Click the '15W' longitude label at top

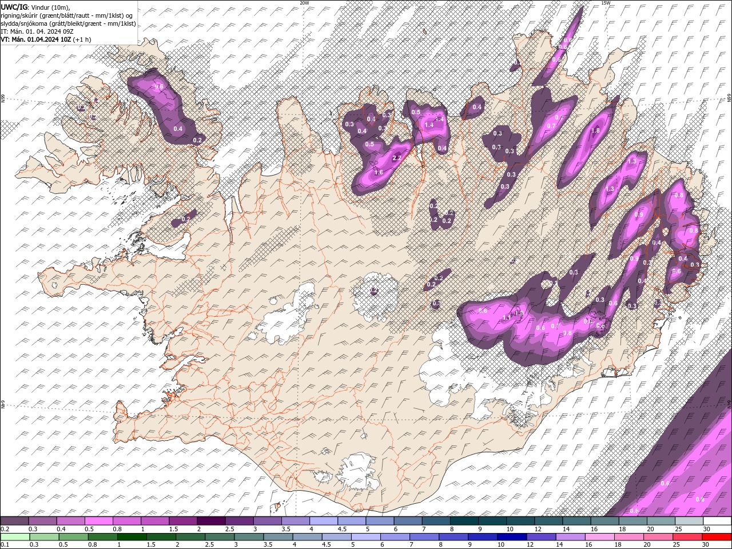(606, 3)
